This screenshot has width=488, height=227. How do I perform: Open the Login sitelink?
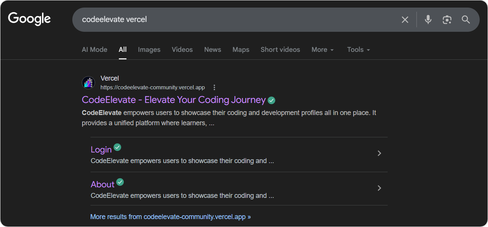coord(101,150)
